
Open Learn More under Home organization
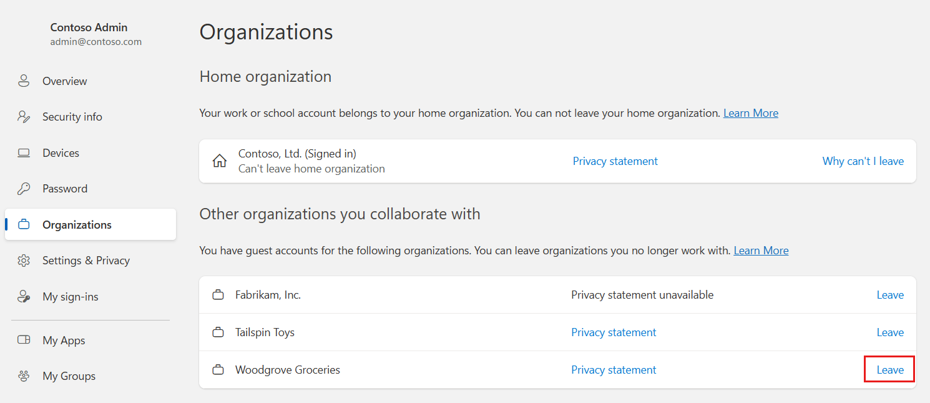750,113
